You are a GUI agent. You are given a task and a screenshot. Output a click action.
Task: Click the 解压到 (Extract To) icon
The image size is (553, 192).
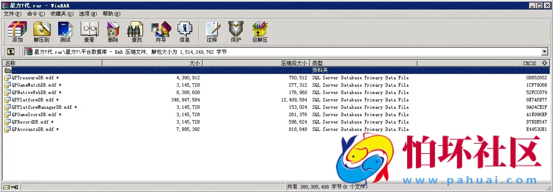point(42,32)
